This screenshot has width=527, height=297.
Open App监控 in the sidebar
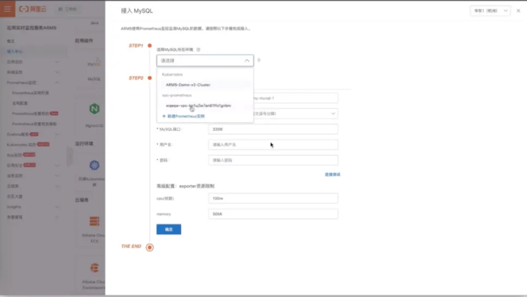(x=14, y=155)
